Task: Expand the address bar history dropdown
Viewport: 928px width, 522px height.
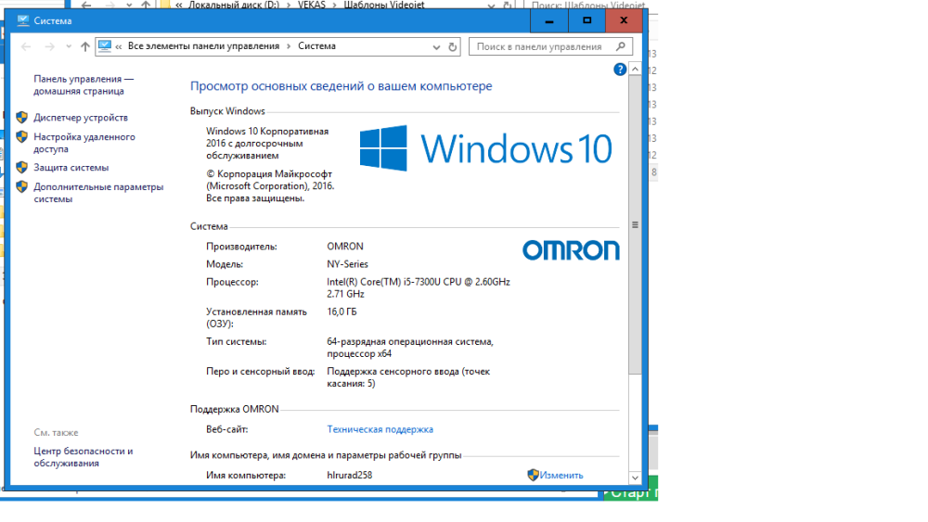Action: [x=436, y=46]
